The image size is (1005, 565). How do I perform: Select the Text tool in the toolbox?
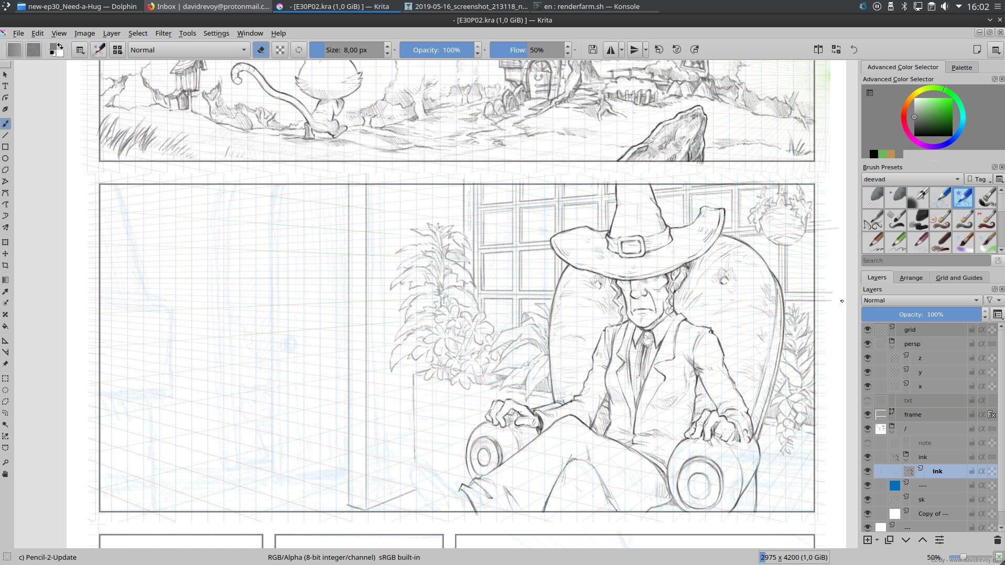(5, 86)
